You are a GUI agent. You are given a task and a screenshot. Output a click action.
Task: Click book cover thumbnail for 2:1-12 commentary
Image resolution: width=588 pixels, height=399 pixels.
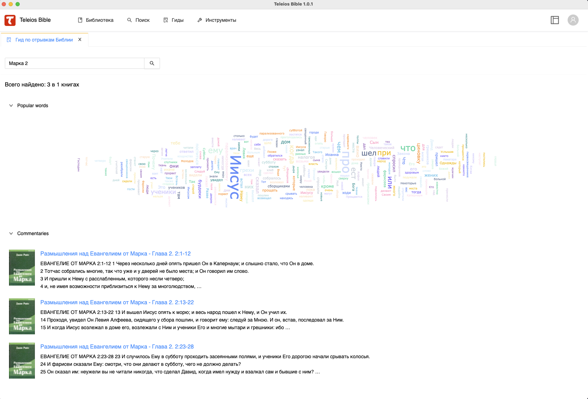(x=22, y=267)
